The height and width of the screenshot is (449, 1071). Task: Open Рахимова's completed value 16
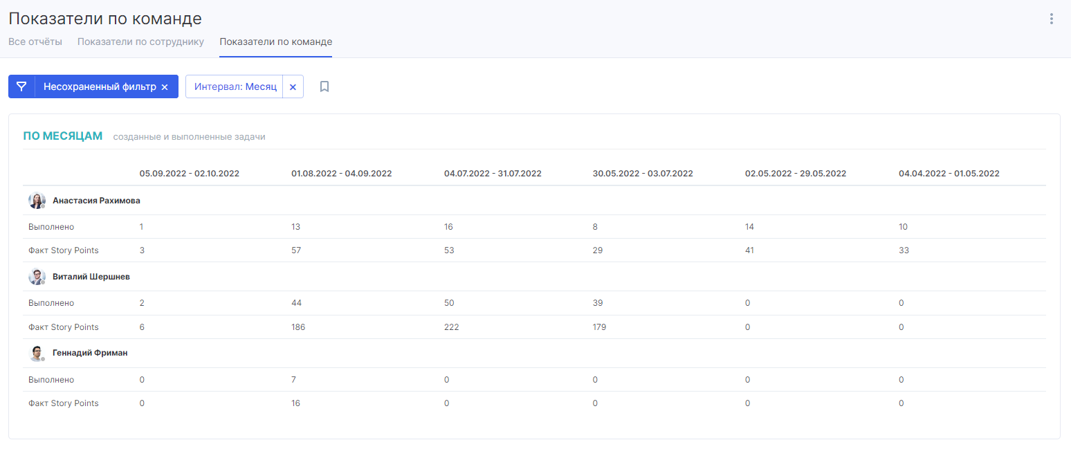449,227
